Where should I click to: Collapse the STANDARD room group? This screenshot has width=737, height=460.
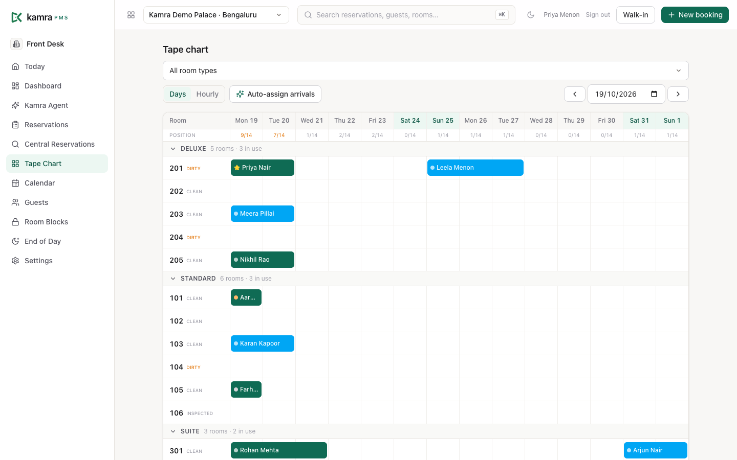[x=173, y=279]
